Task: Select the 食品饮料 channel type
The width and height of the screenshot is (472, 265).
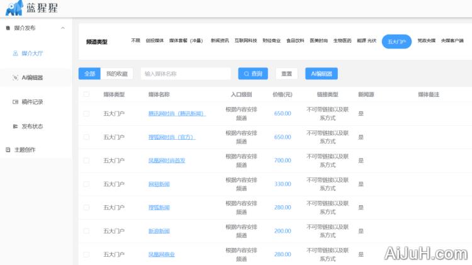Action: [x=295, y=41]
